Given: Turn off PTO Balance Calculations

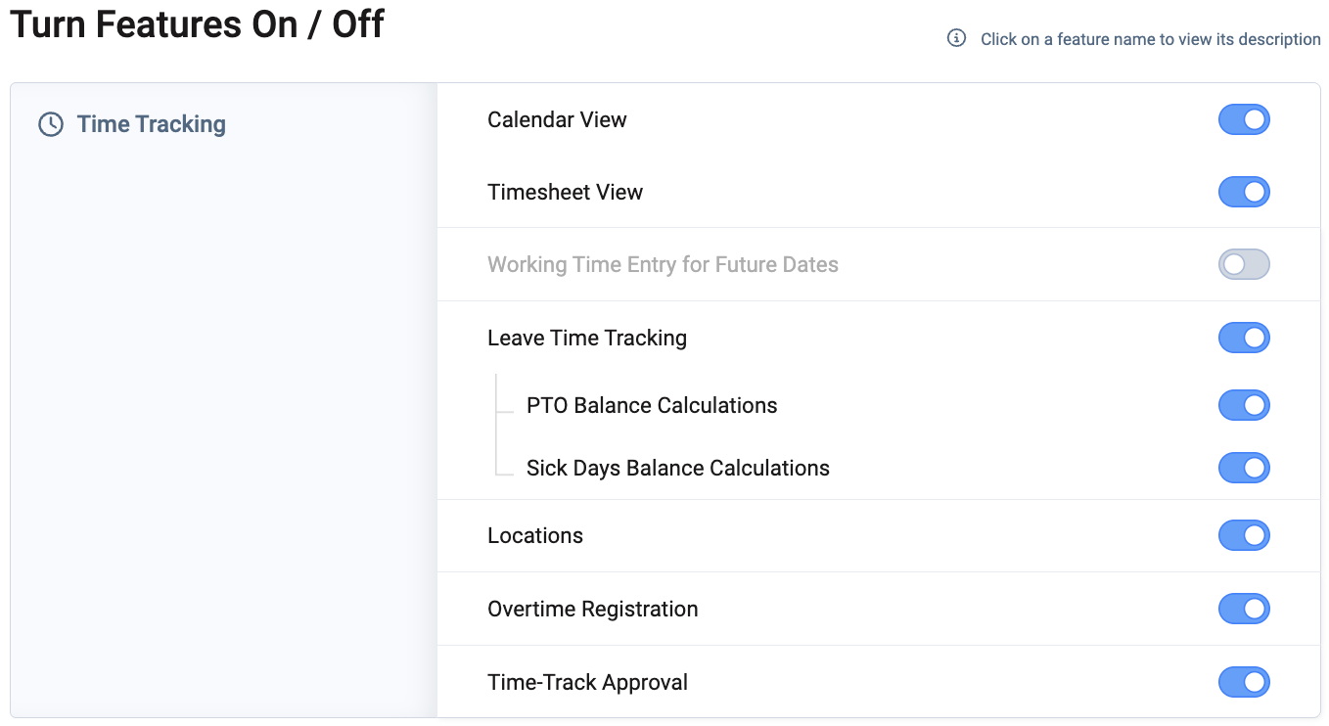Looking at the screenshot, I should (1244, 405).
